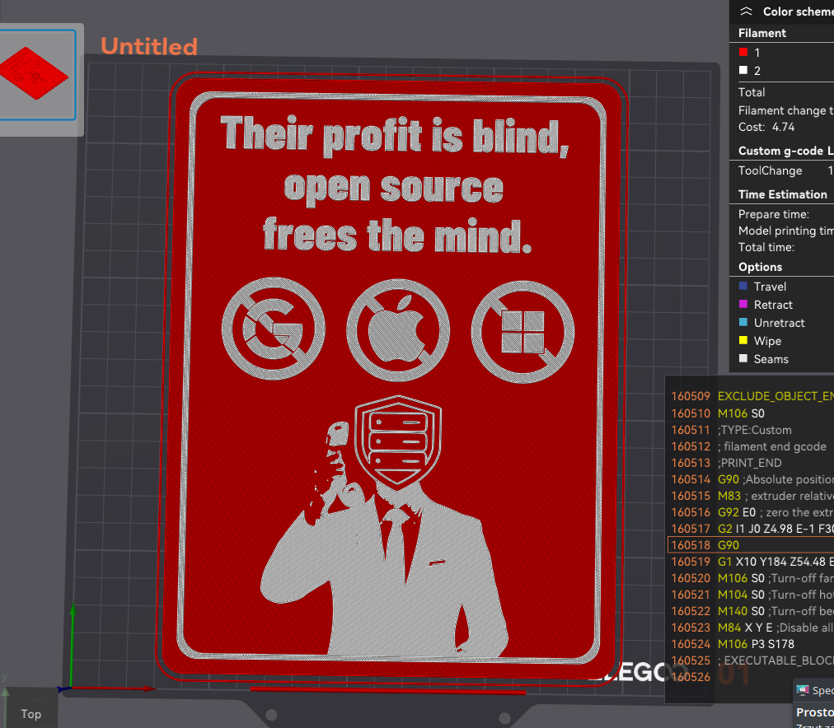Click the Filament section heading
The image size is (834, 728).
(762, 33)
